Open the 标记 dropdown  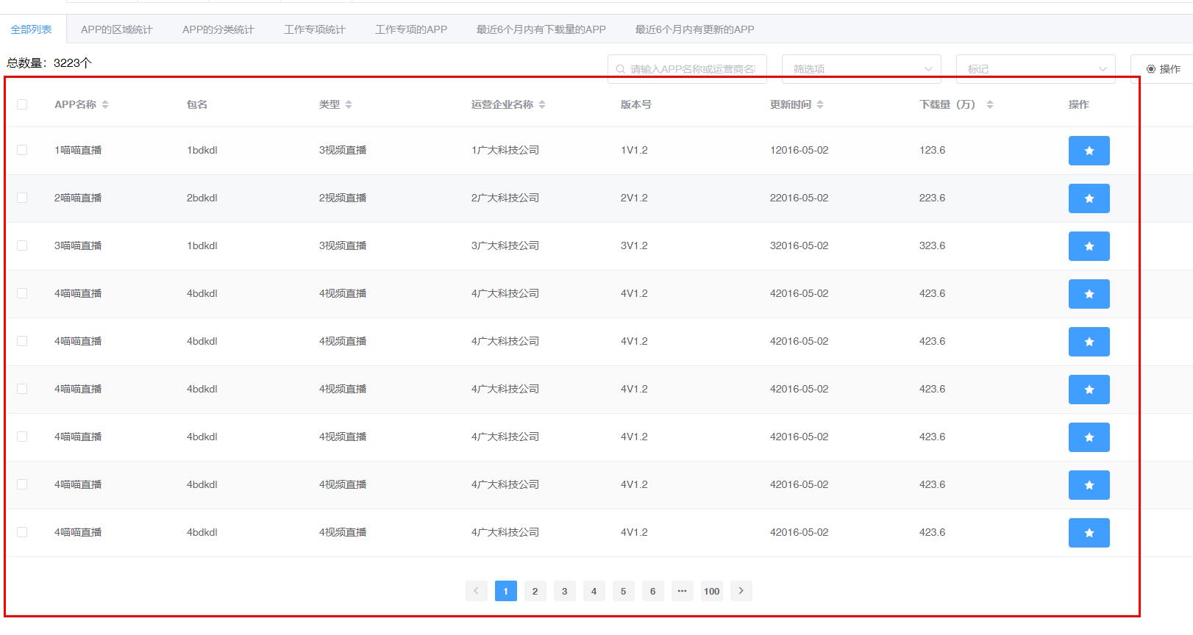[1036, 69]
